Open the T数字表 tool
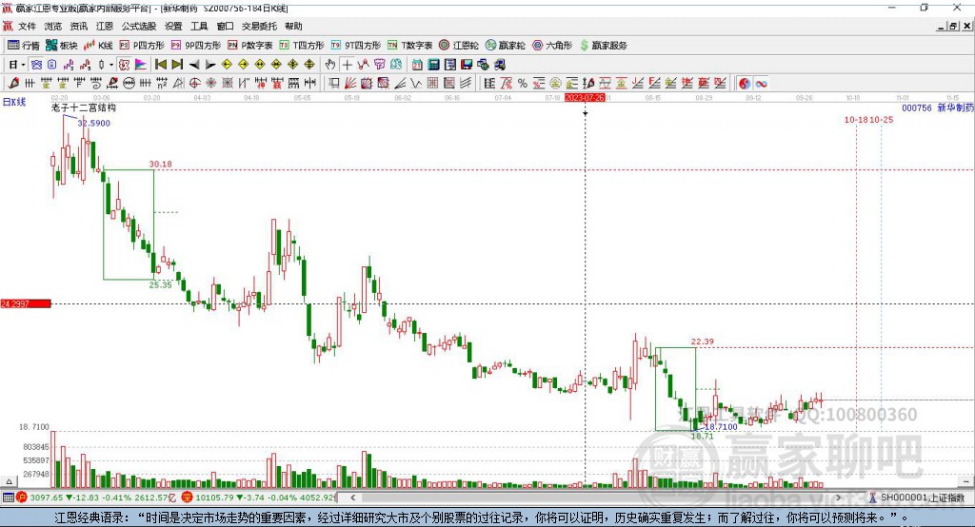Screen dimensions: 975x527 pos(409,46)
